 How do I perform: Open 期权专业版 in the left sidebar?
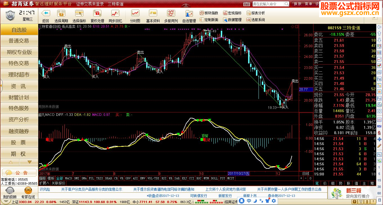click(19, 52)
